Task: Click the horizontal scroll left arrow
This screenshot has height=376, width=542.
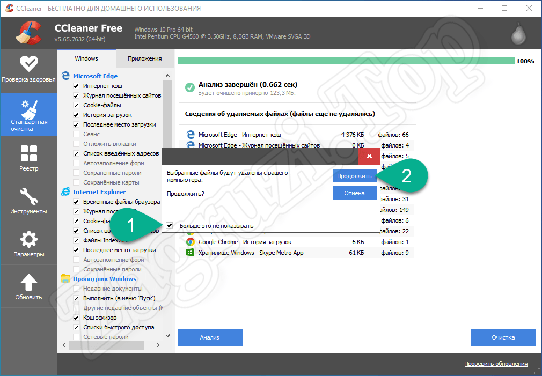Action: point(64,345)
